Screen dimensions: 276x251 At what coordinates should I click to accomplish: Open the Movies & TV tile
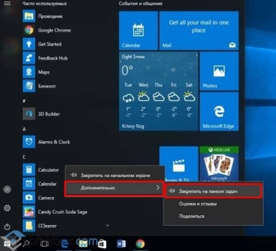pos(179,164)
